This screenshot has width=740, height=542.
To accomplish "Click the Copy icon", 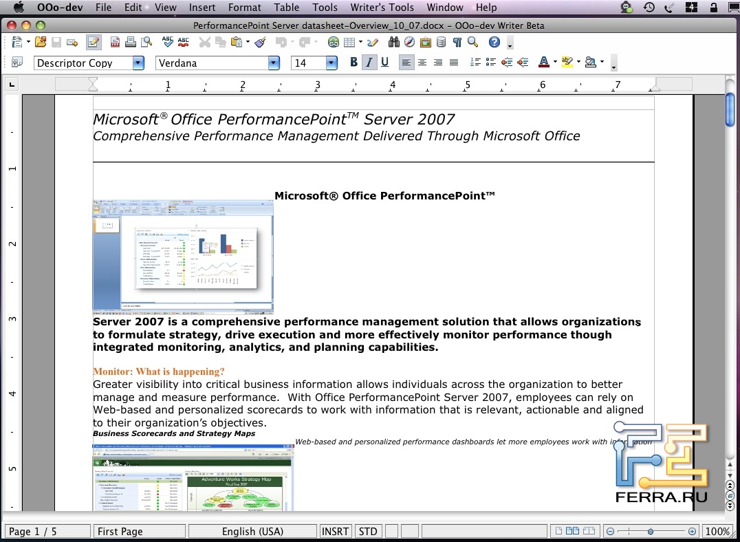I will click(x=220, y=43).
